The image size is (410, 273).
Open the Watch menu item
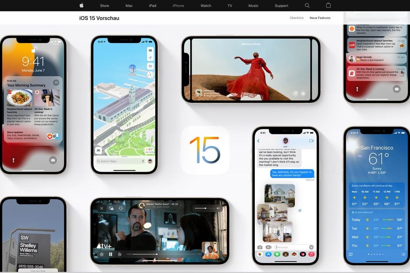point(206,5)
